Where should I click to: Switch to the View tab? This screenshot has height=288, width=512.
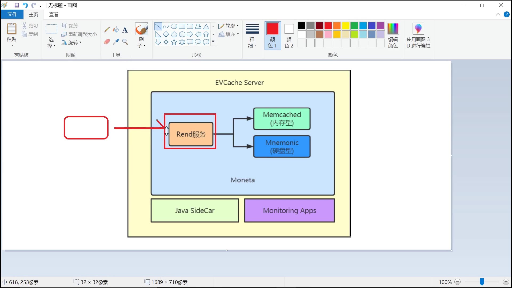[x=54, y=14]
